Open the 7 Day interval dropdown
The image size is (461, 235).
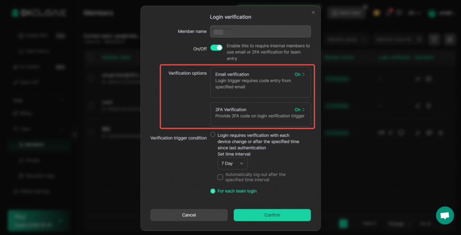pos(232,163)
